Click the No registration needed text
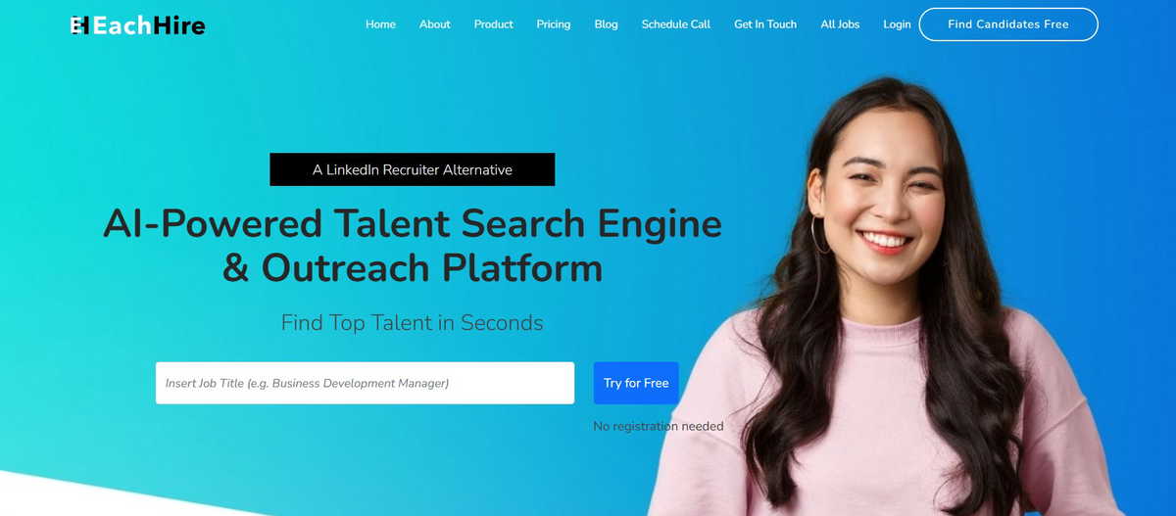Viewport: 1176px width, 516px height. [659, 426]
